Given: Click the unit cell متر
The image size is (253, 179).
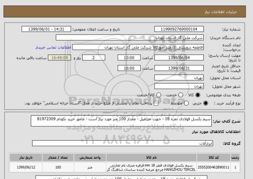Looking at the screenshot, I should click(90, 168).
